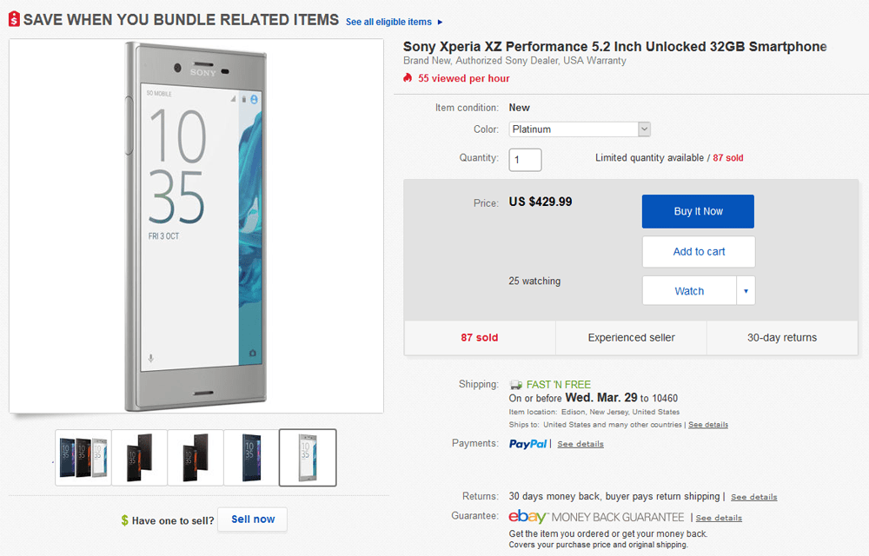Click the arrow after See all eligible items
Screen dimensions: 869x556
pos(439,22)
